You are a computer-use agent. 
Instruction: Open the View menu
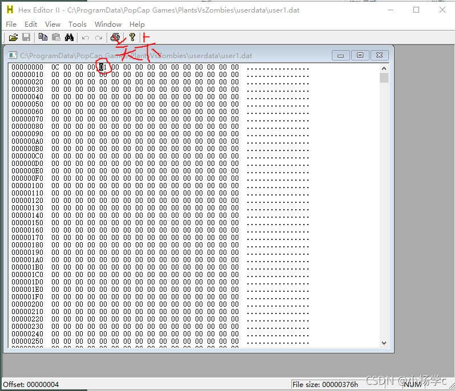(52, 25)
